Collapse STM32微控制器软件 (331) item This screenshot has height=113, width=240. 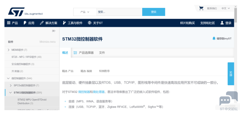coord(10,93)
